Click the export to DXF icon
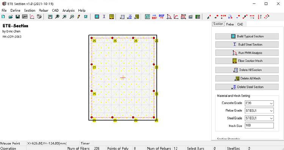This screenshot has width=284, height=150. (154, 17)
